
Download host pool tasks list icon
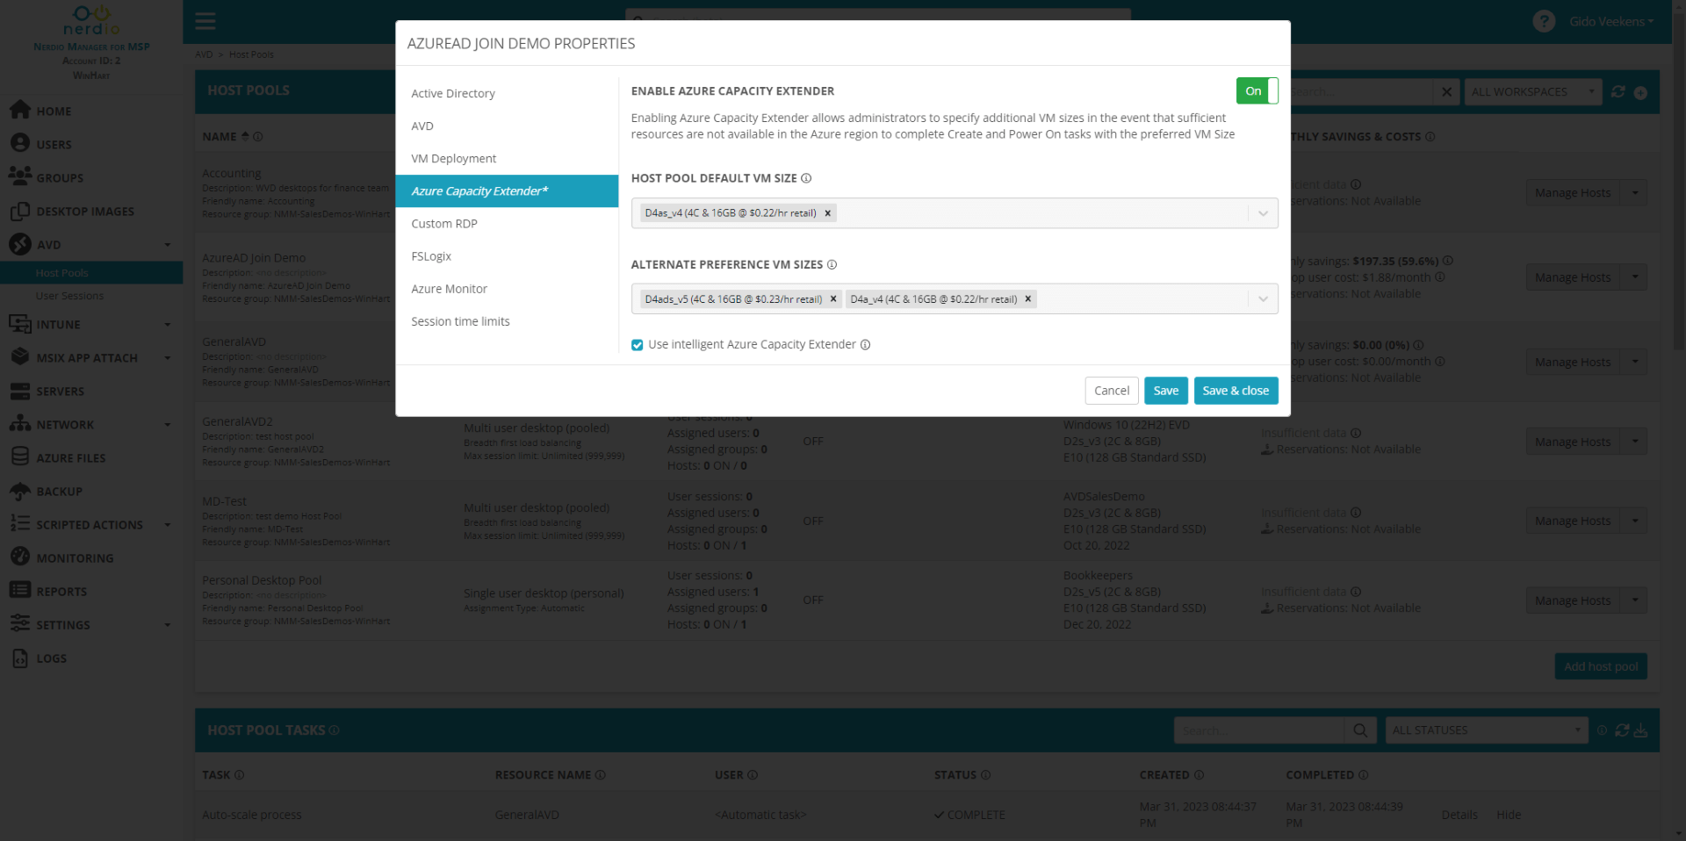click(x=1640, y=730)
